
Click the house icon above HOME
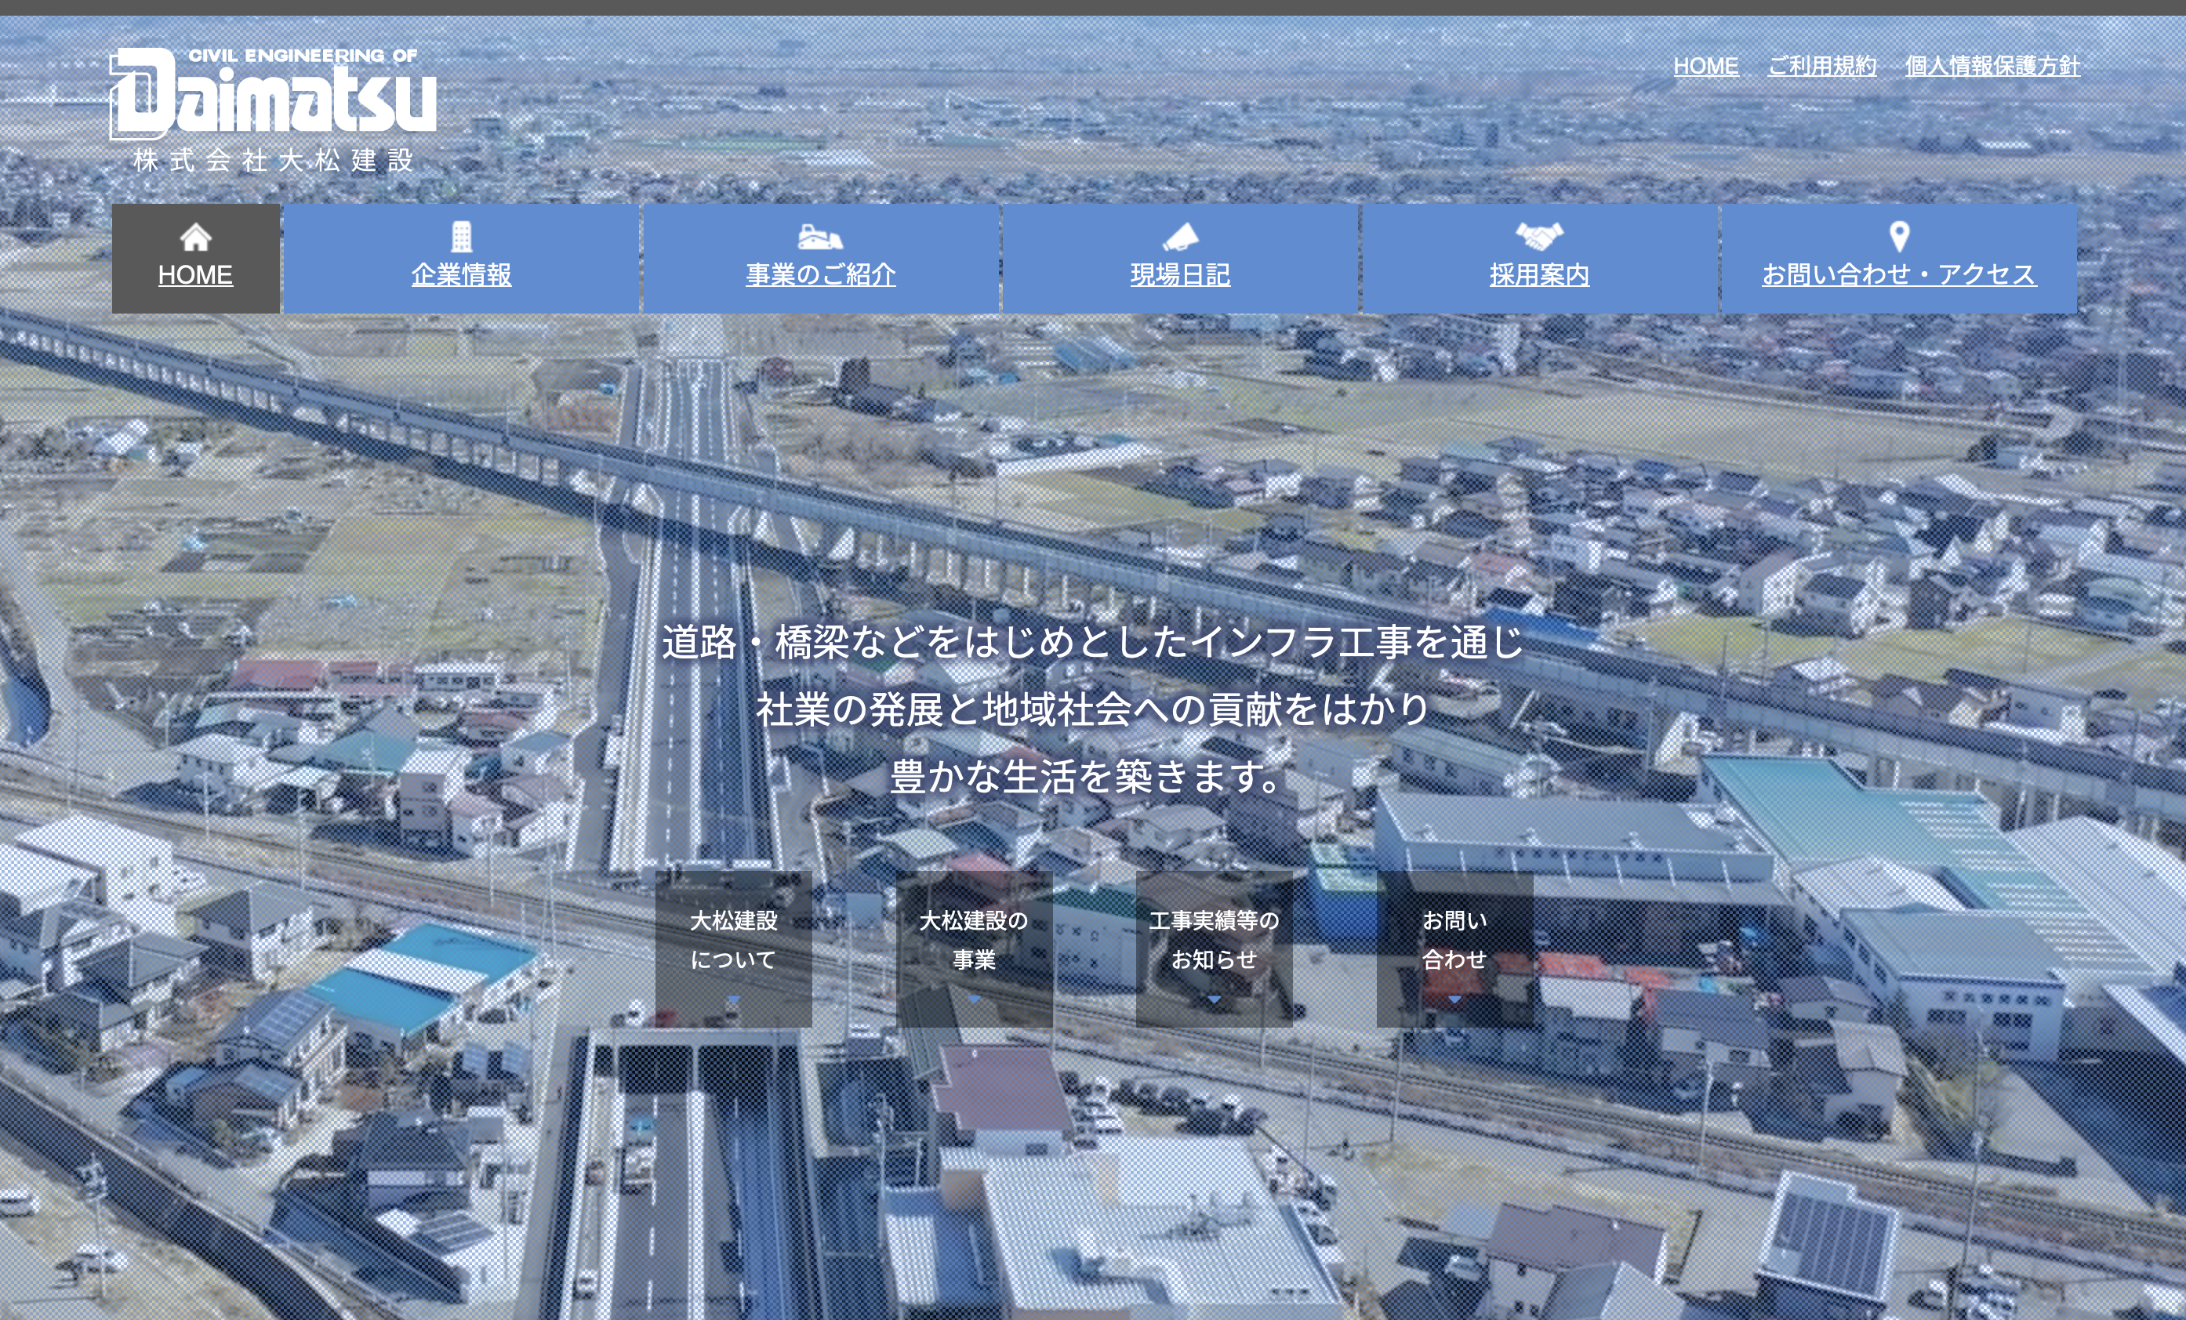(195, 237)
